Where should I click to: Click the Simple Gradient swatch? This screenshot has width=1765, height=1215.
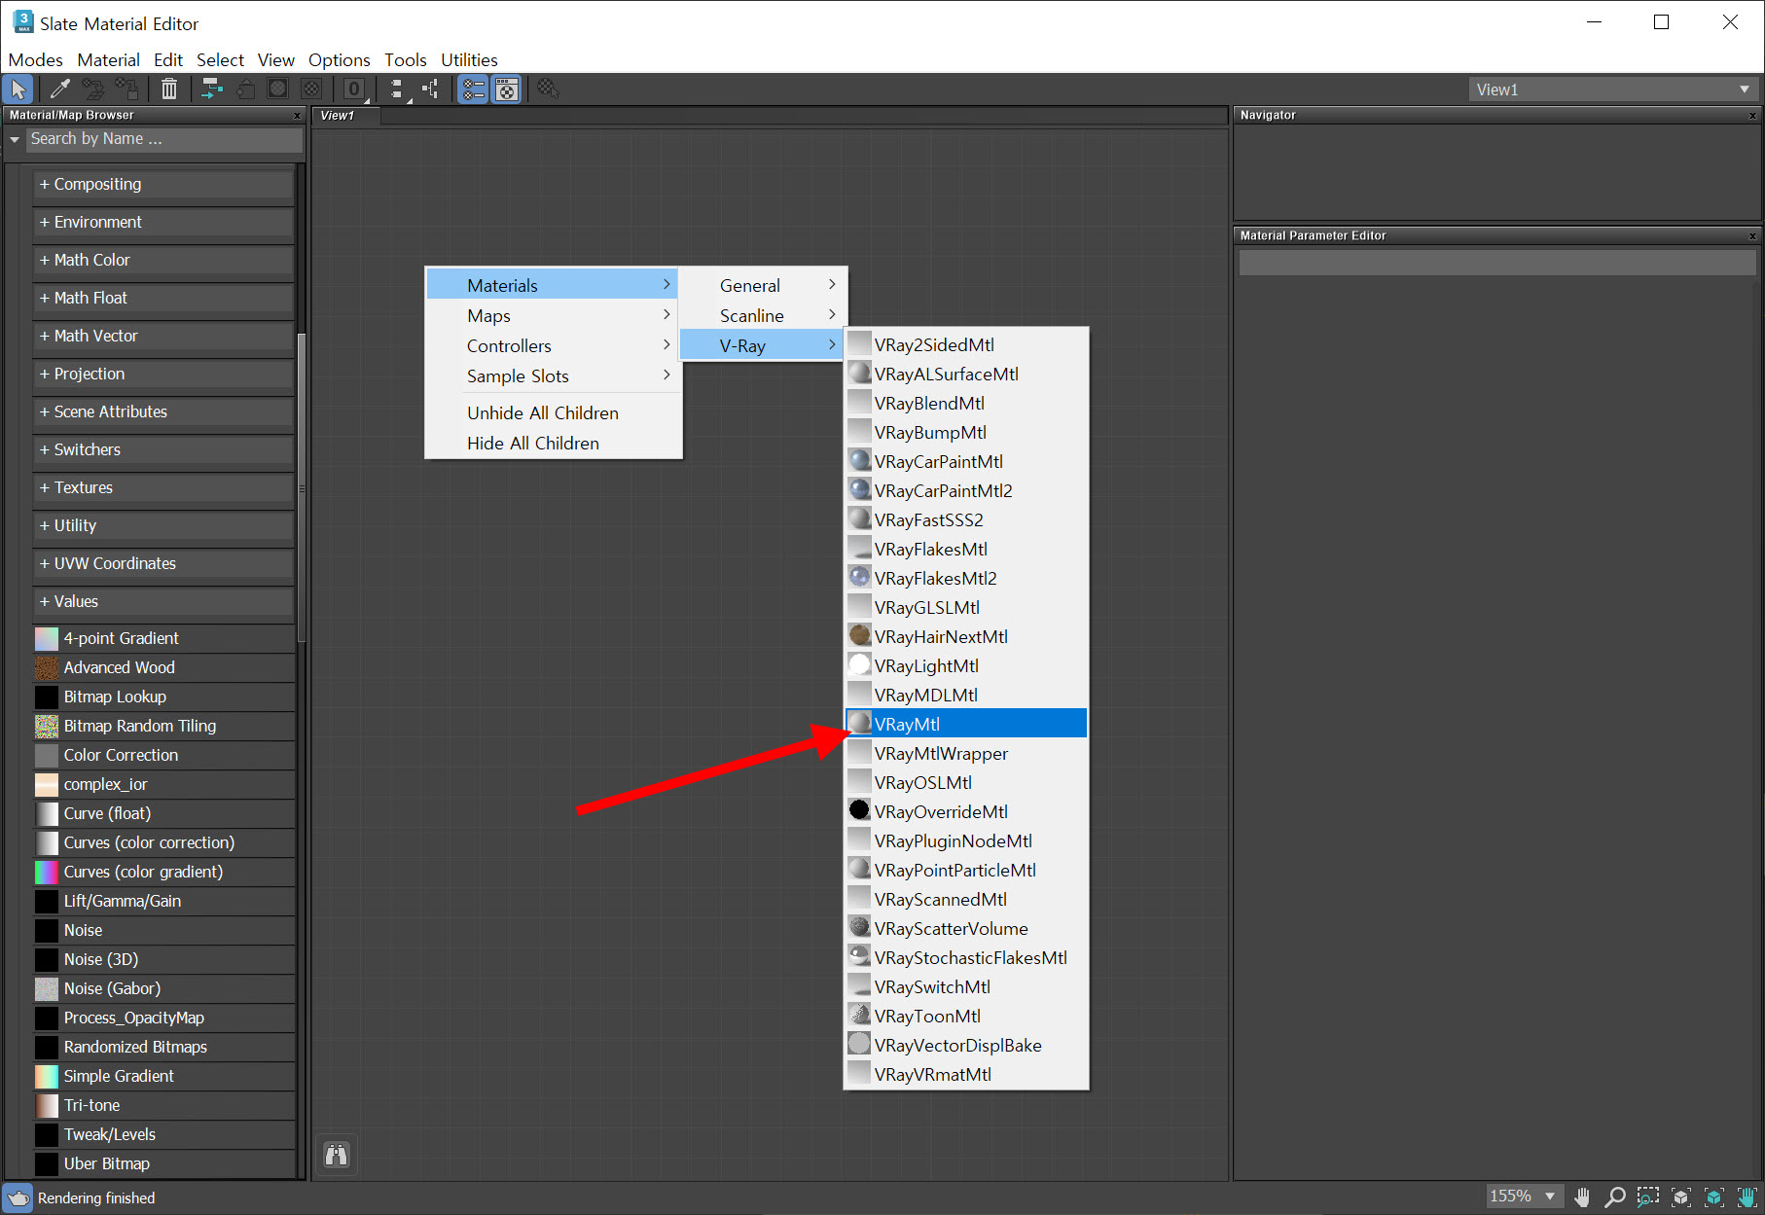click(x=47, y=1077)
